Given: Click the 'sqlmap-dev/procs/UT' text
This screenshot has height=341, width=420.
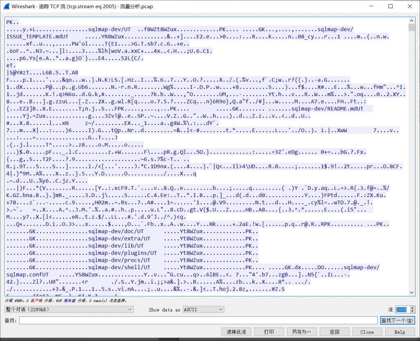Looking at the screenshot, I should tap(119, 260).
